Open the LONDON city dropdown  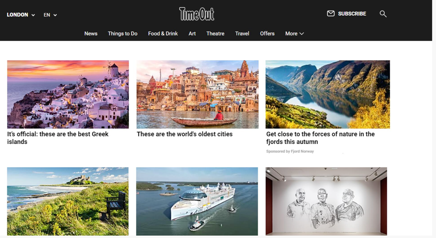point(21,15)
